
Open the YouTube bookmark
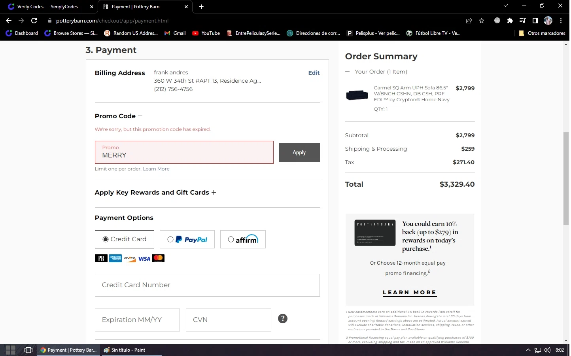click(206, 33)
